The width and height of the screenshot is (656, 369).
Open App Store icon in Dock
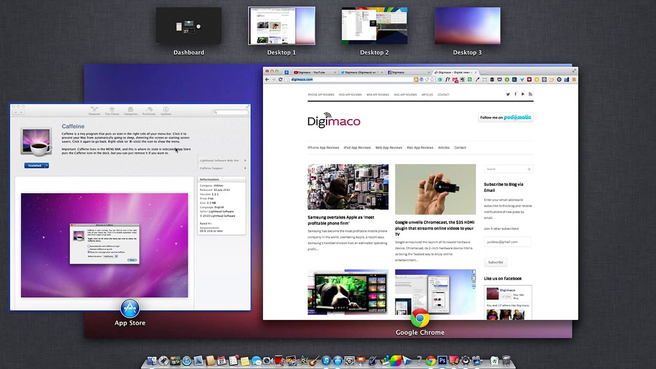[338, 360]
